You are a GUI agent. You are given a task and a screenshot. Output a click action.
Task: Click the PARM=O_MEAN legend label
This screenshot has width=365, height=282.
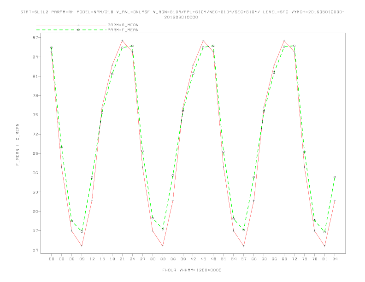pyautogui.click(x=123, y=25)
